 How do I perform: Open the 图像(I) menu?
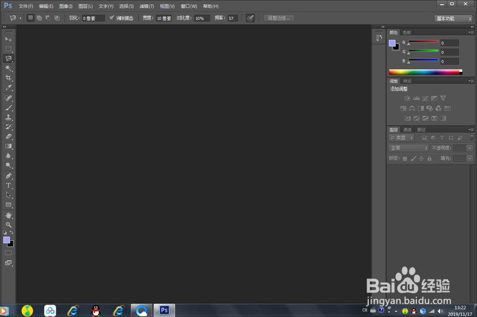[x=66, y=6]
